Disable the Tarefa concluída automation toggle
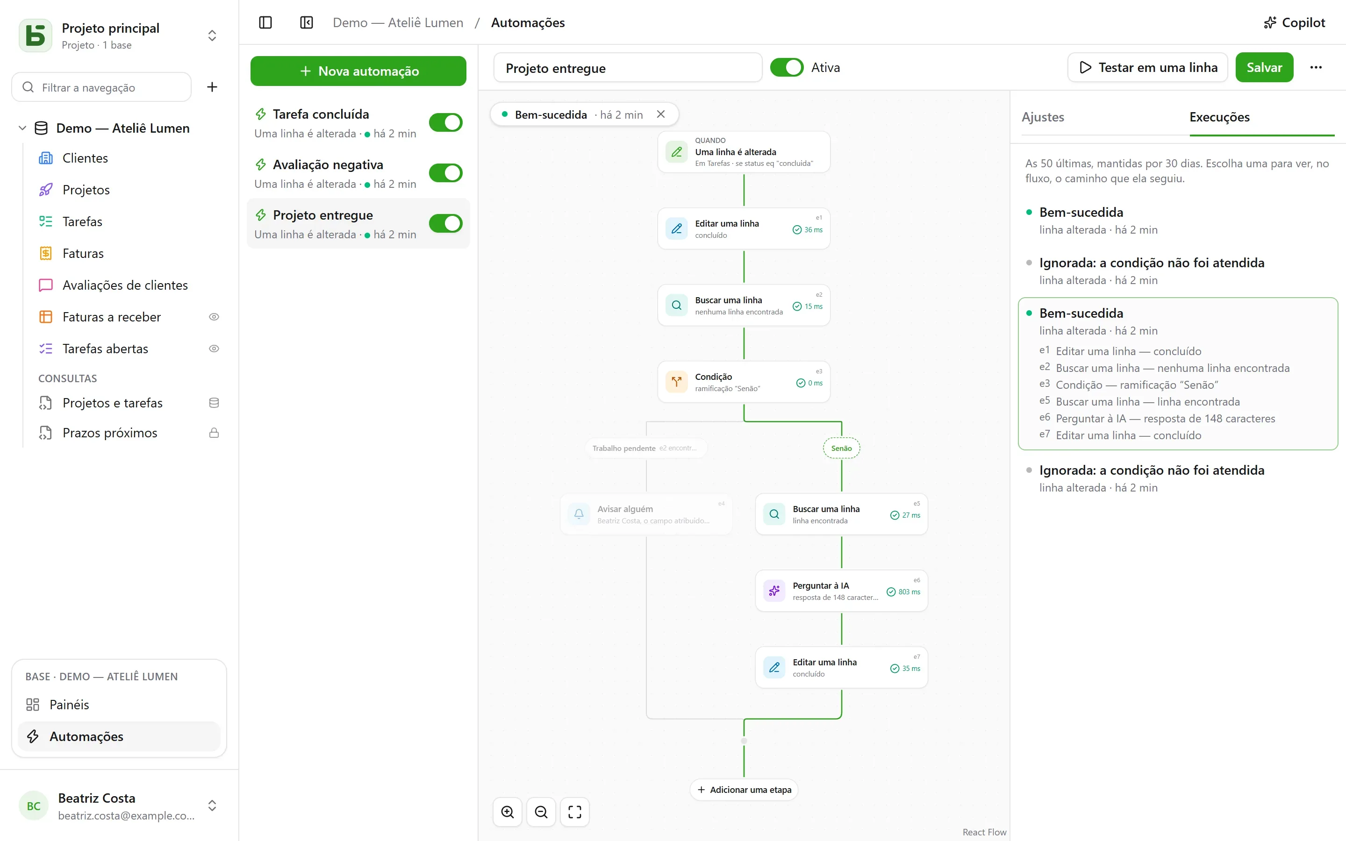The height and width of the screenshot is (841, 1346). pos(445,122)
